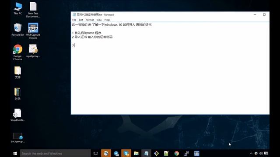
Task: Select the This PC desktop icon
Action: [x=17, y=9]
